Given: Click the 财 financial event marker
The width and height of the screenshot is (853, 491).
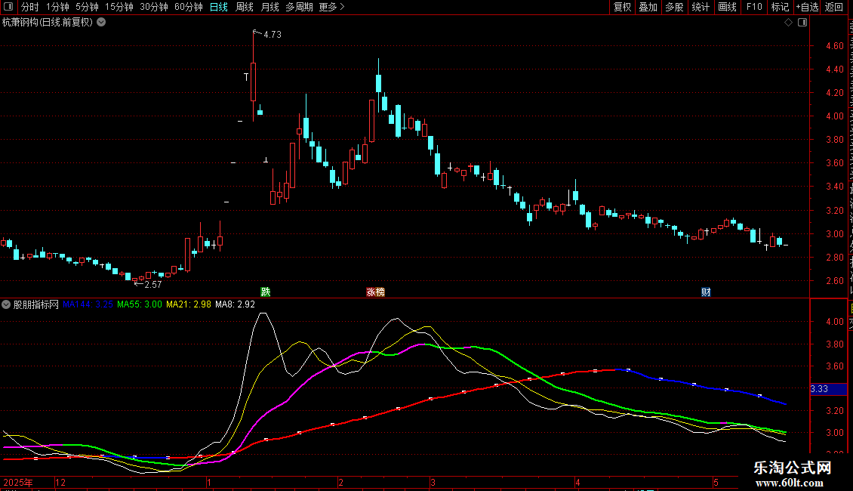Looking at the screenshot, I should click(x=706, y=292).
